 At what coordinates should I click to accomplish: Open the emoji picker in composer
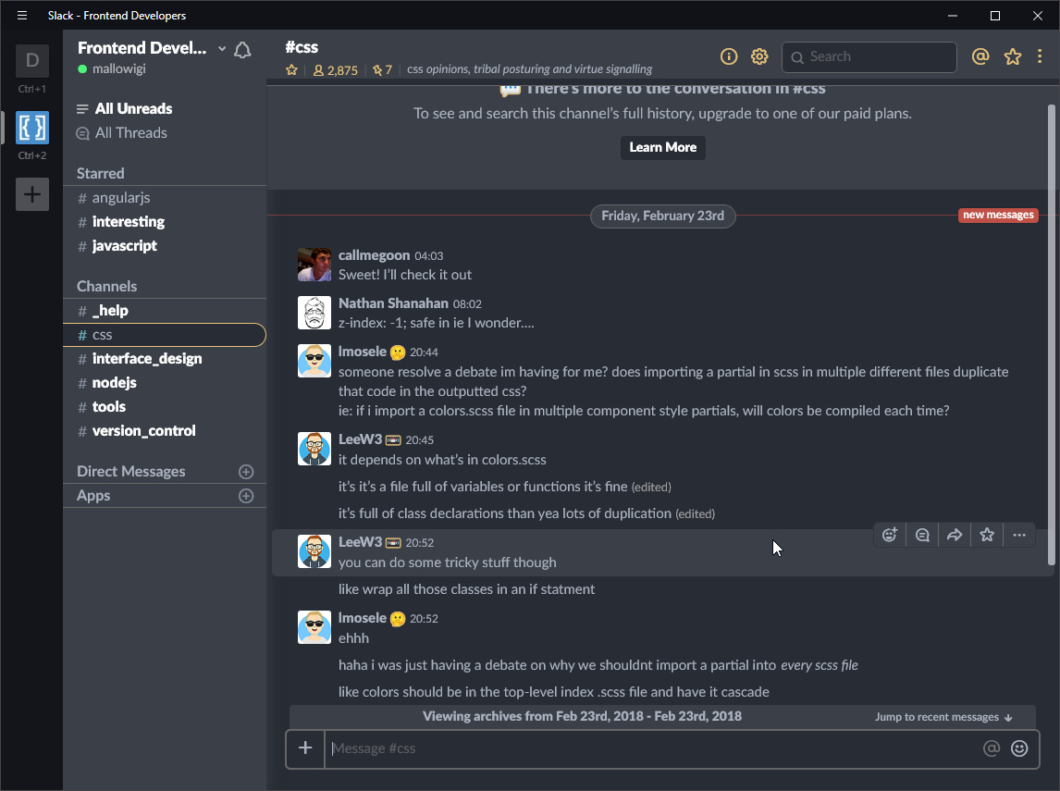1019,748
